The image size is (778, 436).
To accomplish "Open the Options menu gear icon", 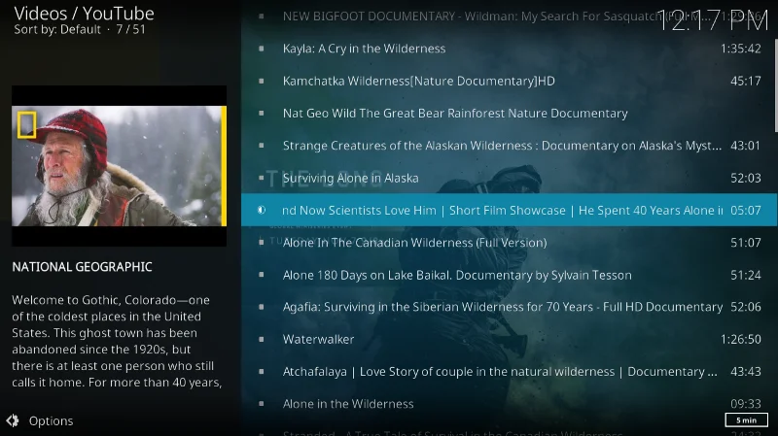I will (x=13, y=420).
